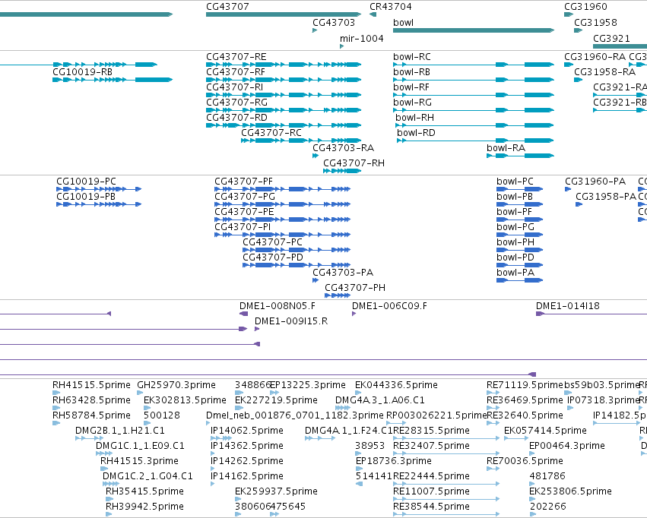This screenshot has height=518, width=647.
Task: Click the CG43707-PF protein label
Action: [243, 182]
